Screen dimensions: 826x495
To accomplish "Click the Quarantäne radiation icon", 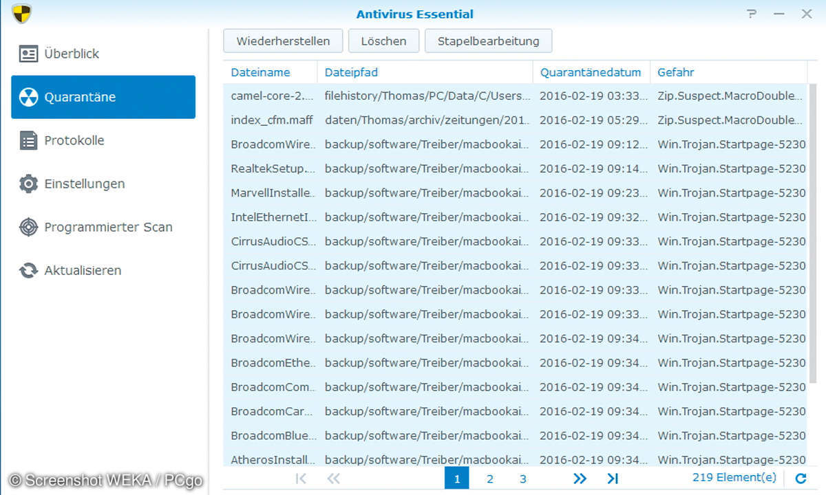I will [28, 97].
